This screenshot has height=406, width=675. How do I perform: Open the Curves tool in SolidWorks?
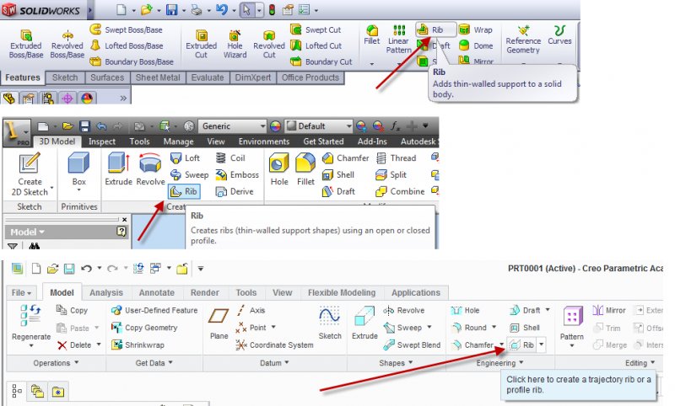(559, 35)
